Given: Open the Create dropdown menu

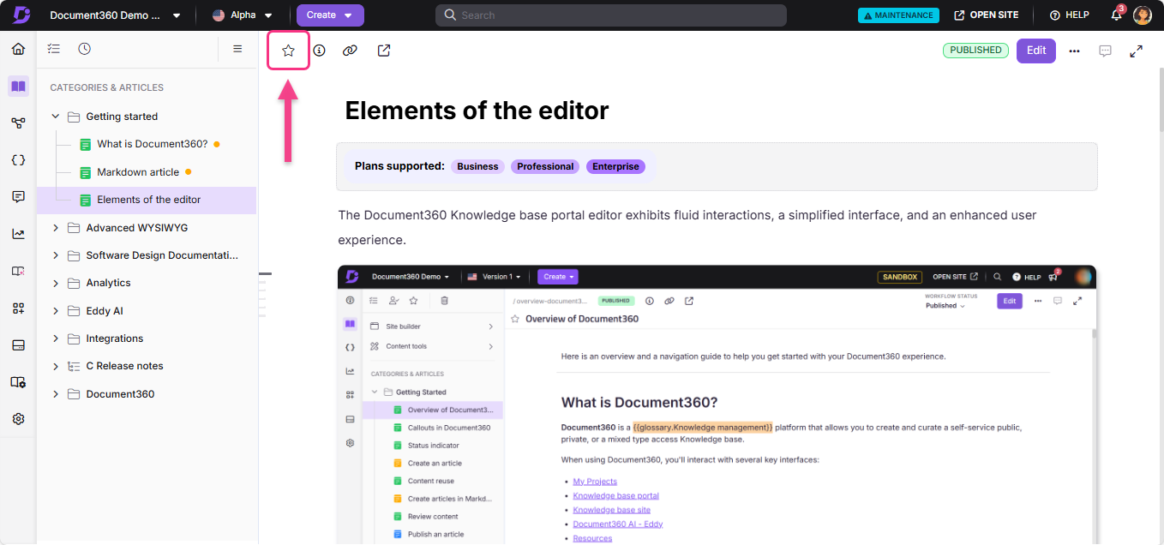Looking at the screenshot, I should tap(330, 15).
